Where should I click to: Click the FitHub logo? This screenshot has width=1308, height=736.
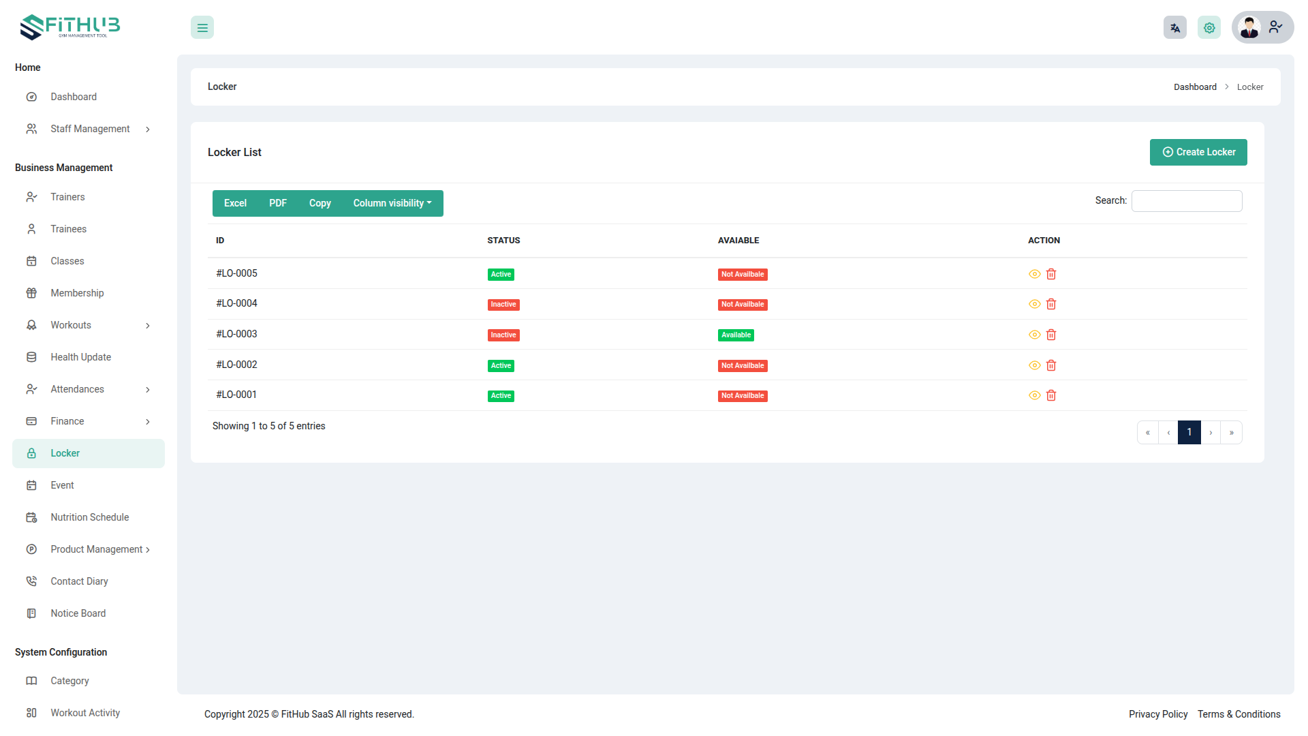pos(70,27)
